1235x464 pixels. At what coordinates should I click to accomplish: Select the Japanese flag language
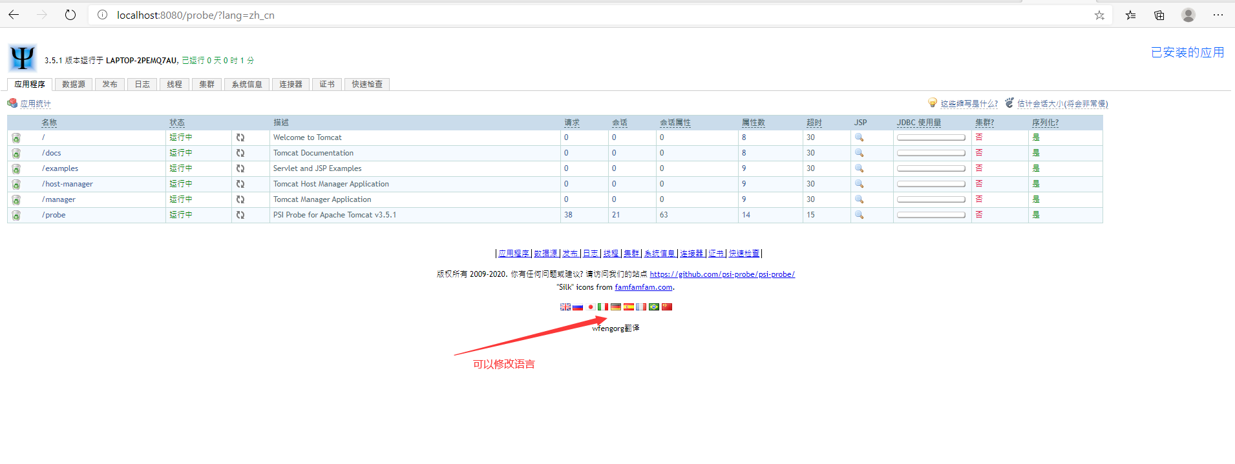[x=591, y=307]
